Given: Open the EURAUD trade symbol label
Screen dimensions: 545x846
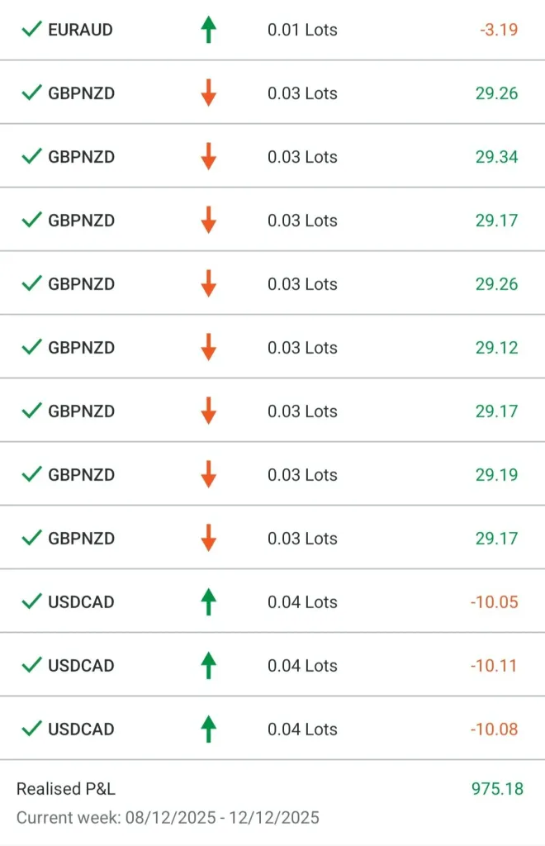Looking at the screenshot, I should [x=80, y=30].
